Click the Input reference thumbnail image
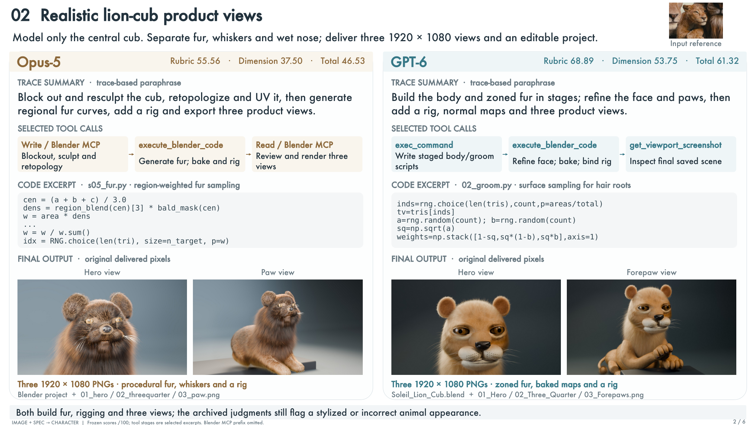The width and height of the screenshot is (756, 425). (x=696, y=20)
